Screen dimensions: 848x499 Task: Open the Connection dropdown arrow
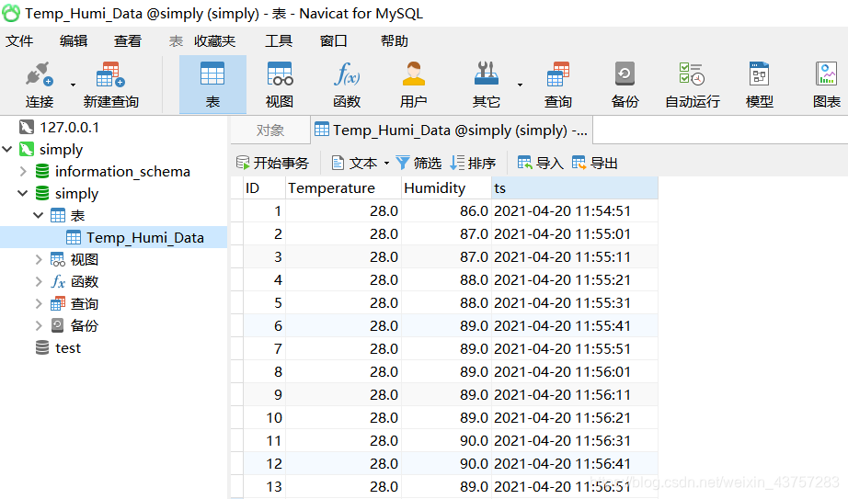pos(73,85)
